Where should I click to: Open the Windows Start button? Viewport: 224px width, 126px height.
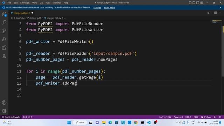coord(69,122)
